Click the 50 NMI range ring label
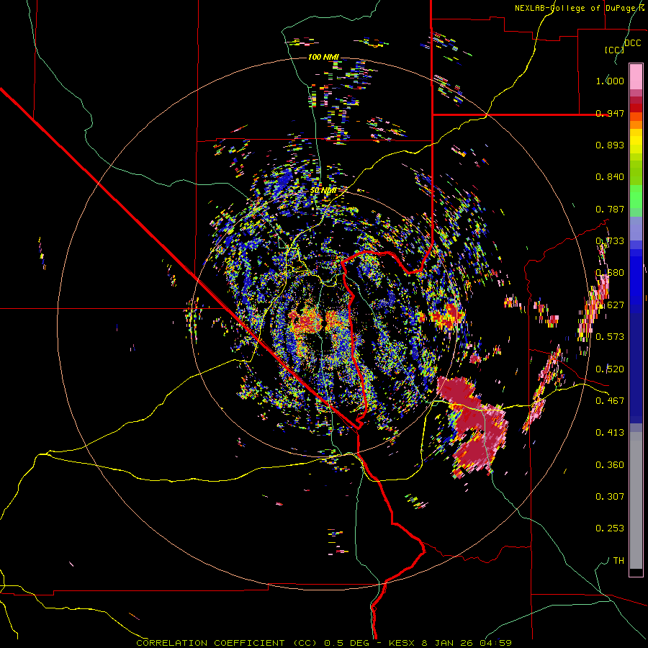The width and height of the screenshot is (648, 648). (x=323, y=191)
